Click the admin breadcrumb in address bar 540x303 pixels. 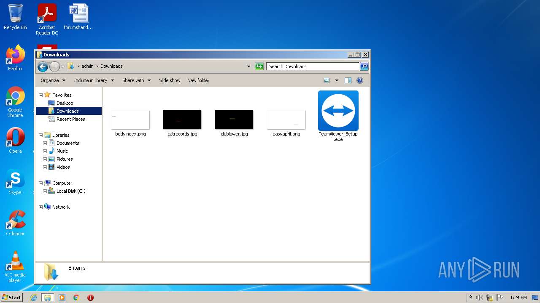coord(88,66)
